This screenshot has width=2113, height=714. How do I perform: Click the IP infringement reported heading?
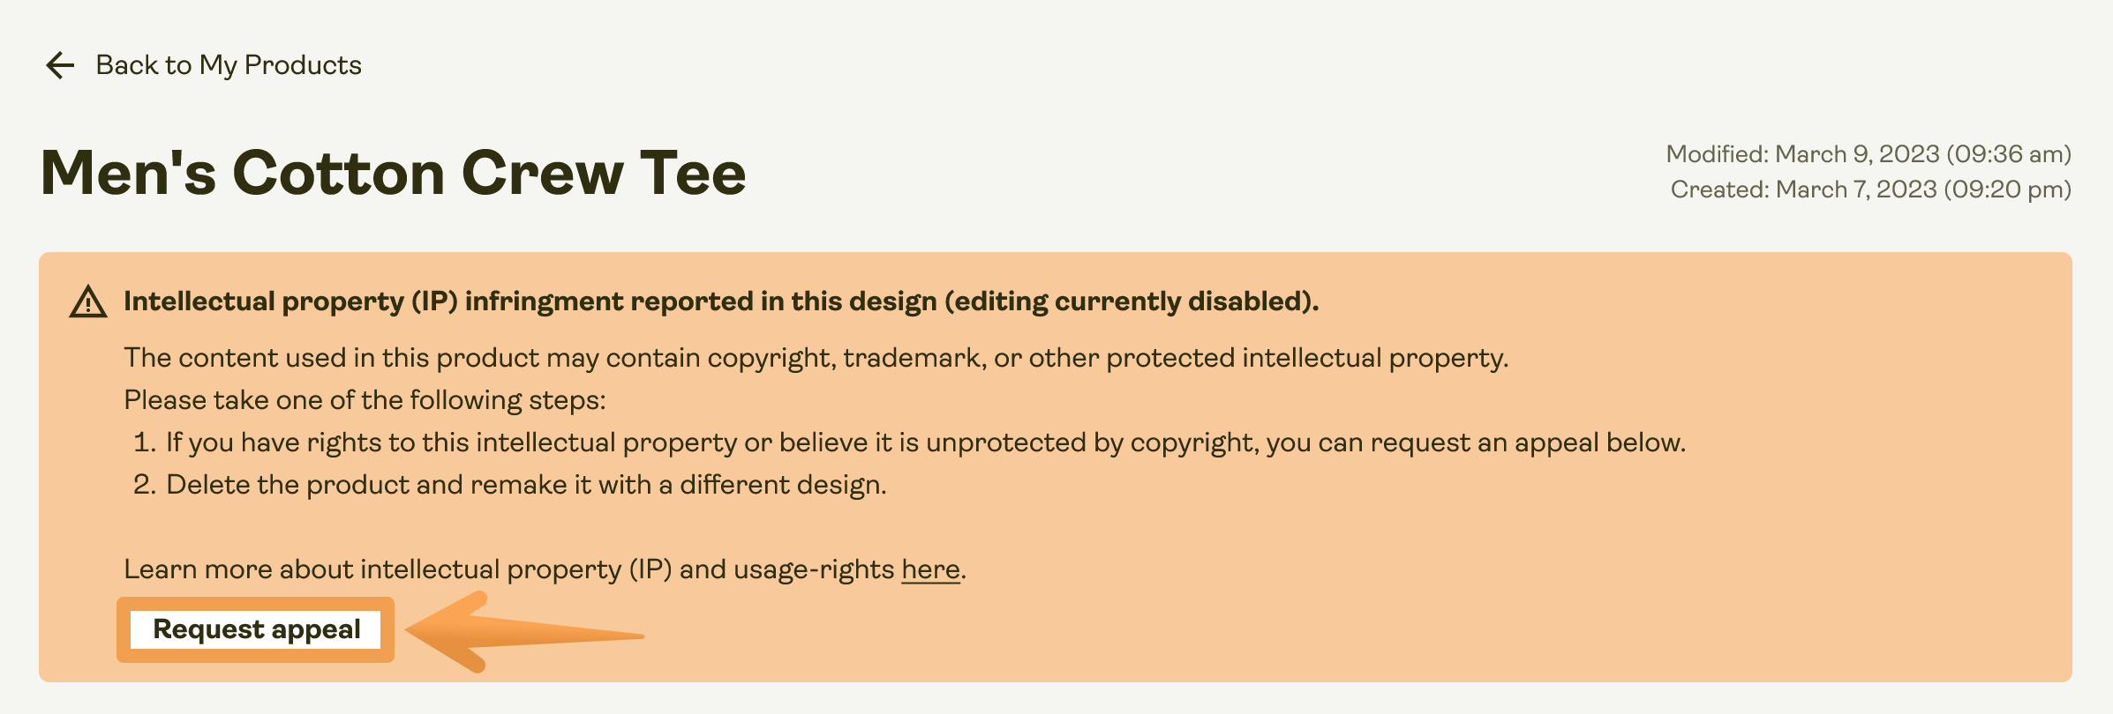point(721,302)
